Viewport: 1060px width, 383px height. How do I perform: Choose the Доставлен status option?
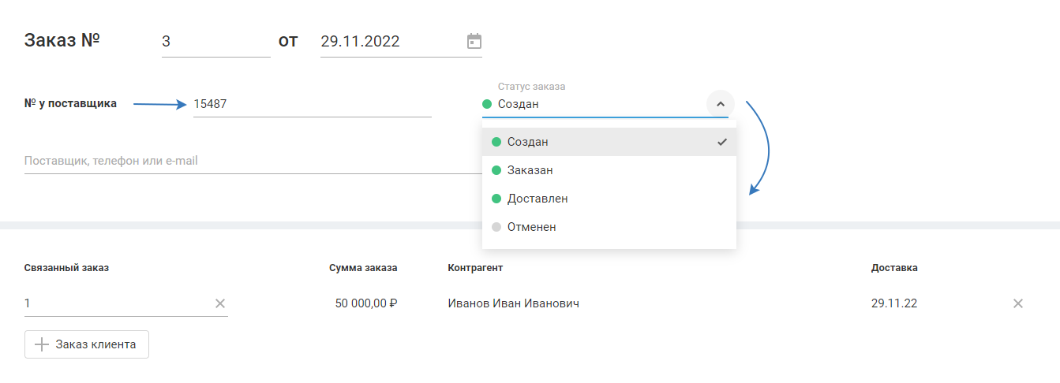537,199
